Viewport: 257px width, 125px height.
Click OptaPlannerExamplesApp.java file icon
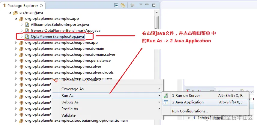click(x=27, y=37)
